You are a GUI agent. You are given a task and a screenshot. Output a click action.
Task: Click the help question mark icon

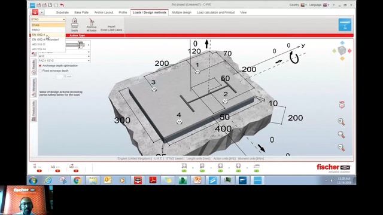[x=333, y=5]
